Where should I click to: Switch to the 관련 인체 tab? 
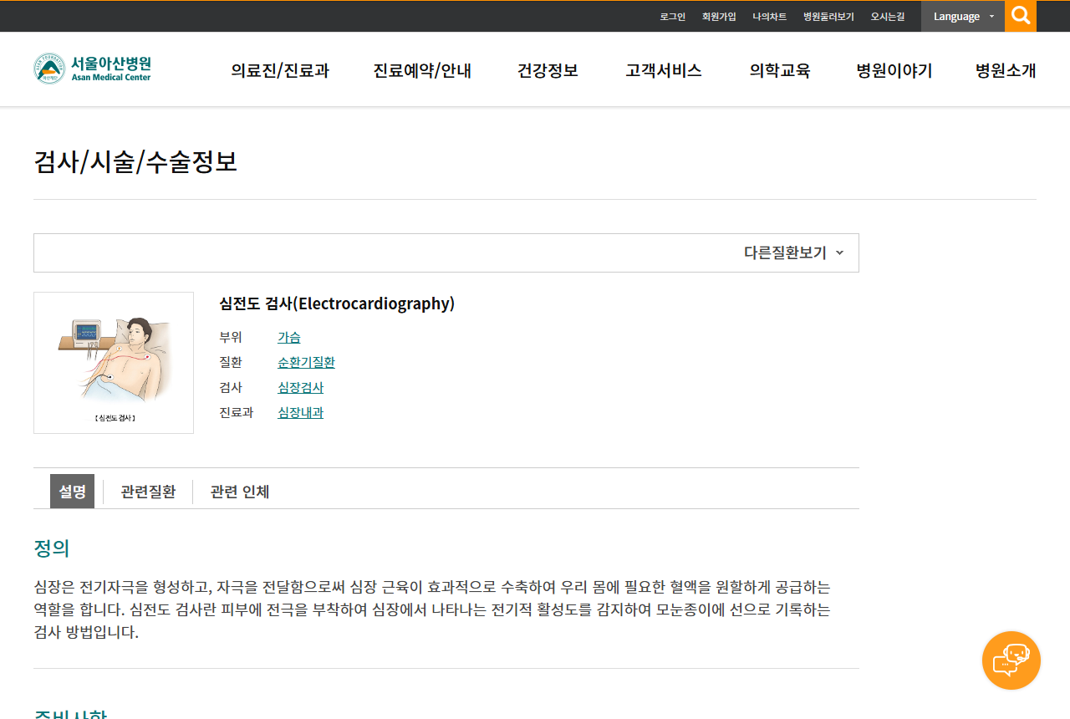pos(239,492)
